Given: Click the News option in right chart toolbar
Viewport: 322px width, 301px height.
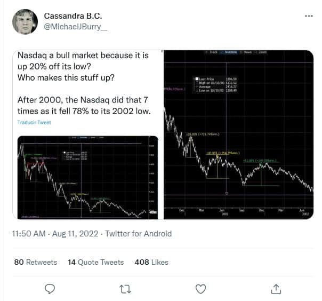Looking at the screenshot, I should [x=246, y=52].
